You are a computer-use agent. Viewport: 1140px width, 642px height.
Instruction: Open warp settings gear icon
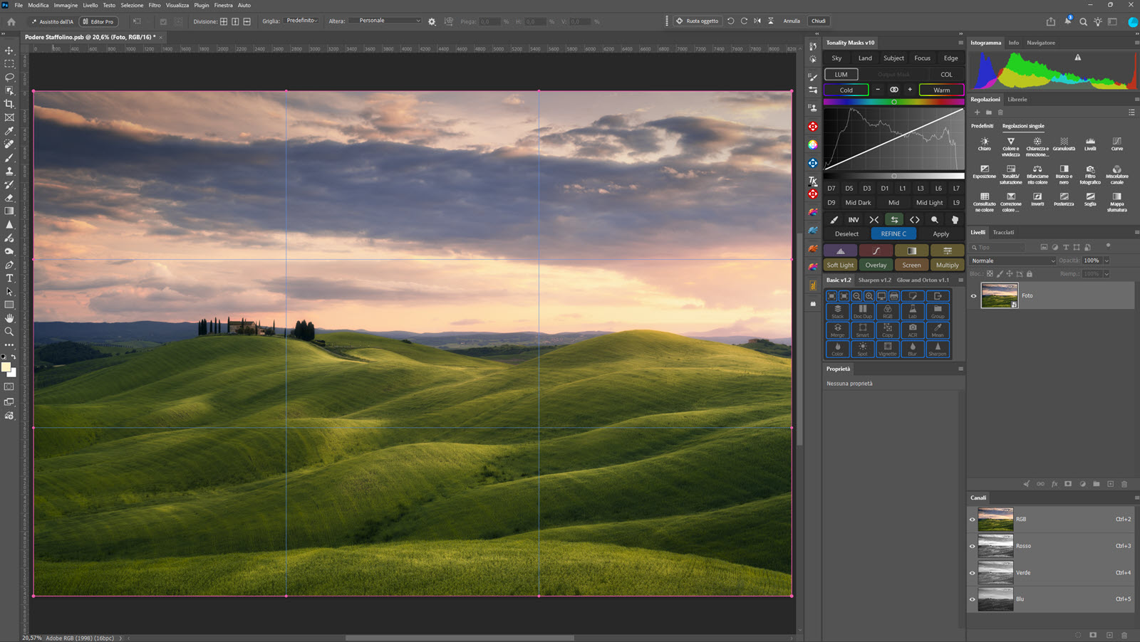(432, 21)
